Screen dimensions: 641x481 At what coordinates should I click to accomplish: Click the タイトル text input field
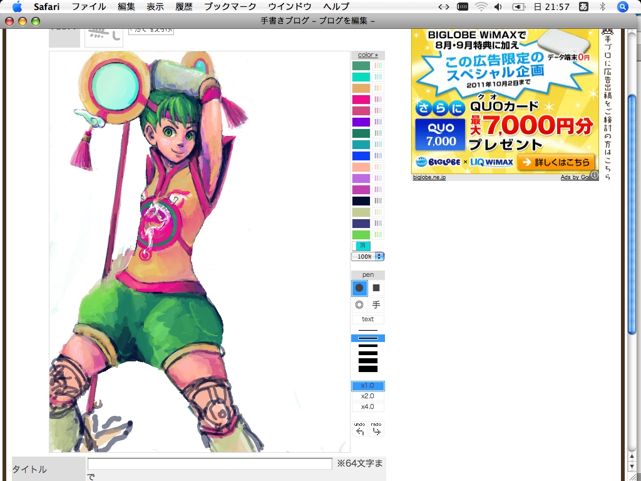[x=210, y=464]
